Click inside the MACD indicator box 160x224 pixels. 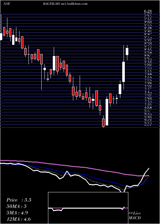click(x=88, y=208)
